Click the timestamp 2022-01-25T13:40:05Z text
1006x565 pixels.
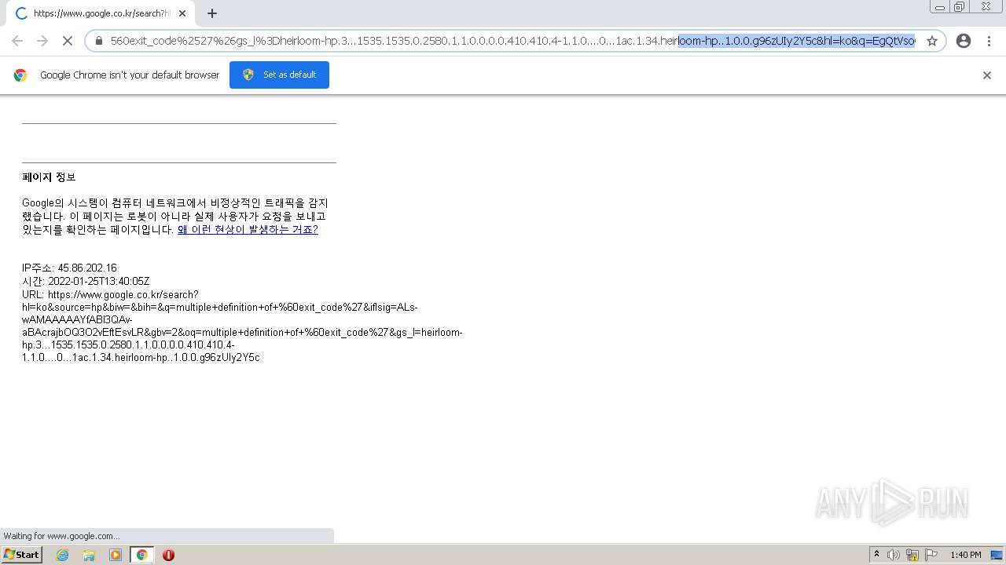coord(98,281)
